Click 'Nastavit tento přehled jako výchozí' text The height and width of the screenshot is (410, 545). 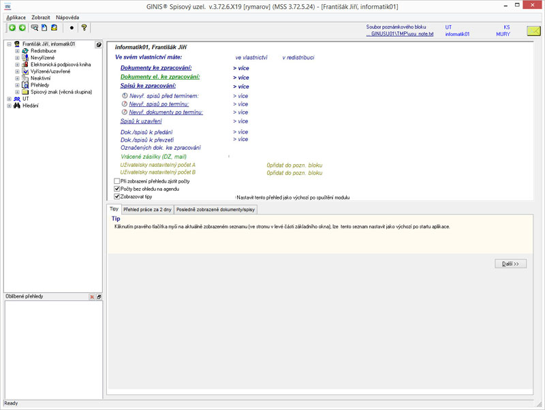(293, 198)
